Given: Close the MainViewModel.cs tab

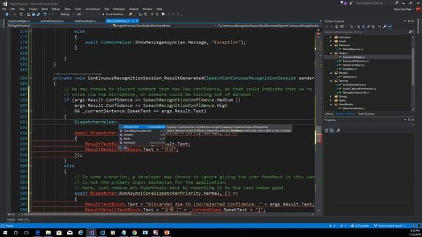Looking at the screenshot, I should 136,21.
